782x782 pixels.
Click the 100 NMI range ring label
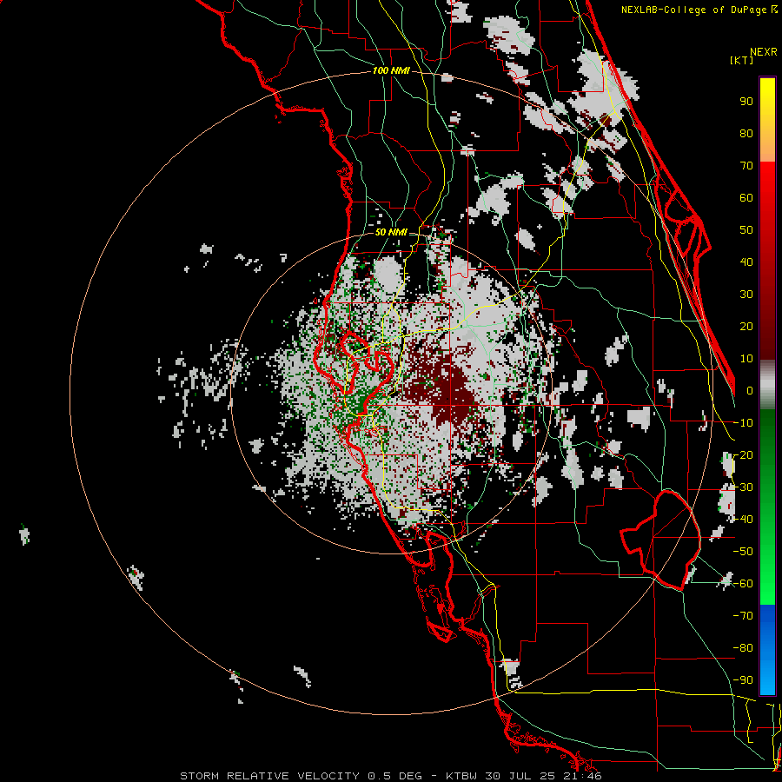(x=391, y=71)
